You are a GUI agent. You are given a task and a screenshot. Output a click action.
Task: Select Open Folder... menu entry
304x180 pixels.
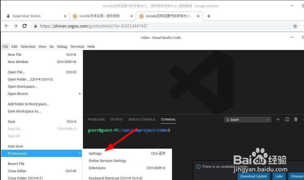click(42, 79)
